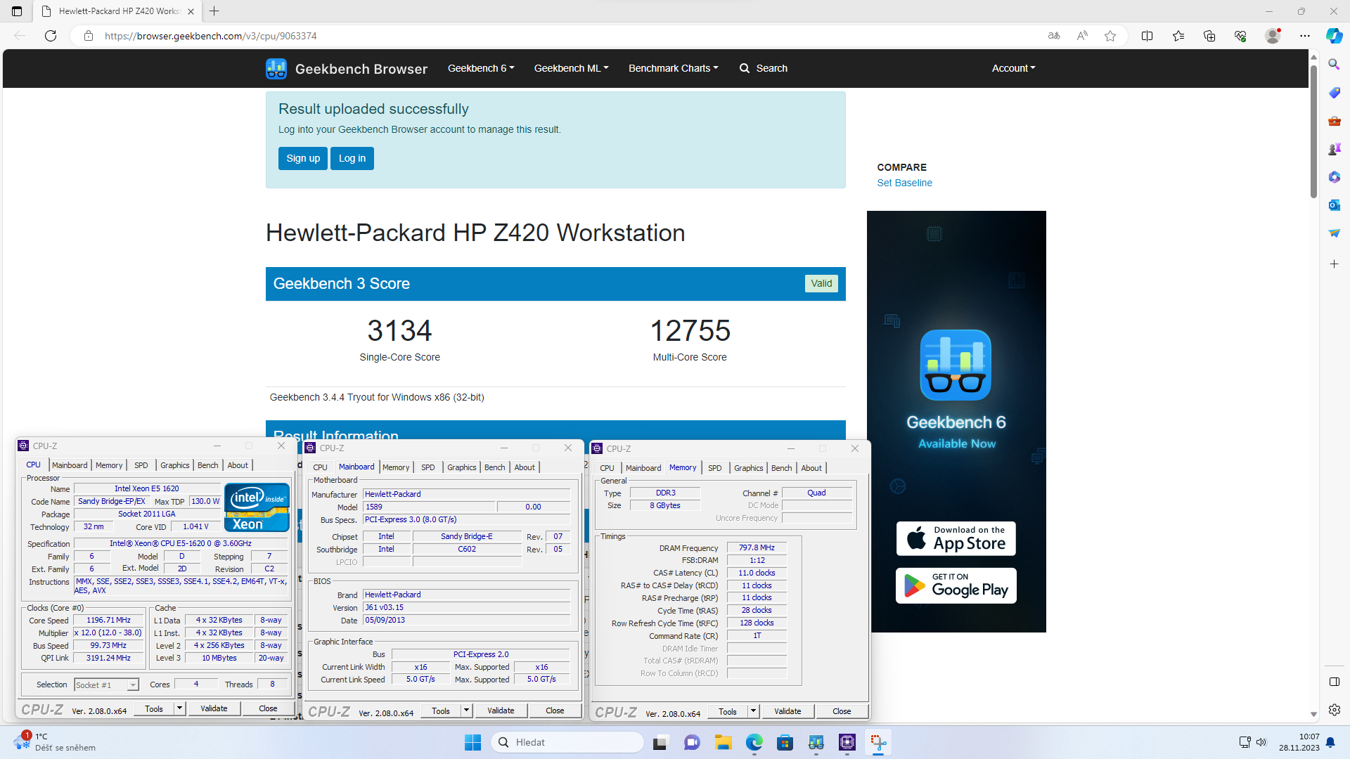Open Outlook icon in Edge sidebar

tap(1334, 205)
